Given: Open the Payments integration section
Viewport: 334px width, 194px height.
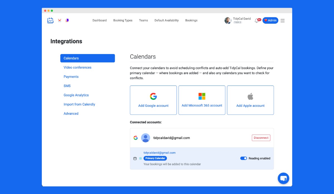Looking at the screenshot, I should (x=71, y=77).
